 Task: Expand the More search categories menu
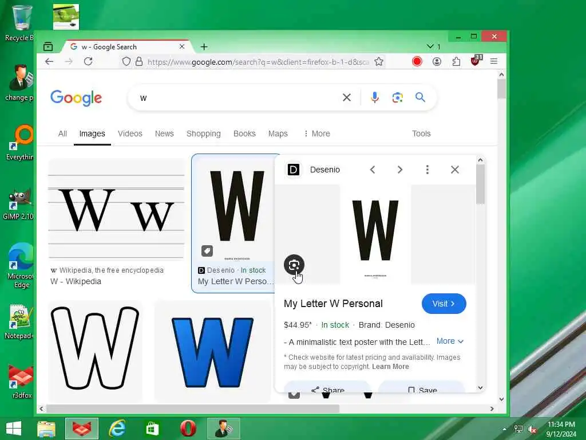(317, 133)
